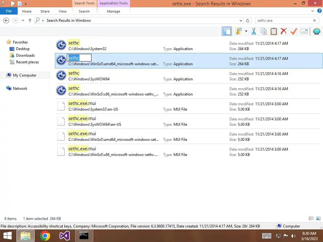Open File Explorer from the taskbar
Image resolution: width=323 pixels, height=242 pixels.
click(26, 236)
